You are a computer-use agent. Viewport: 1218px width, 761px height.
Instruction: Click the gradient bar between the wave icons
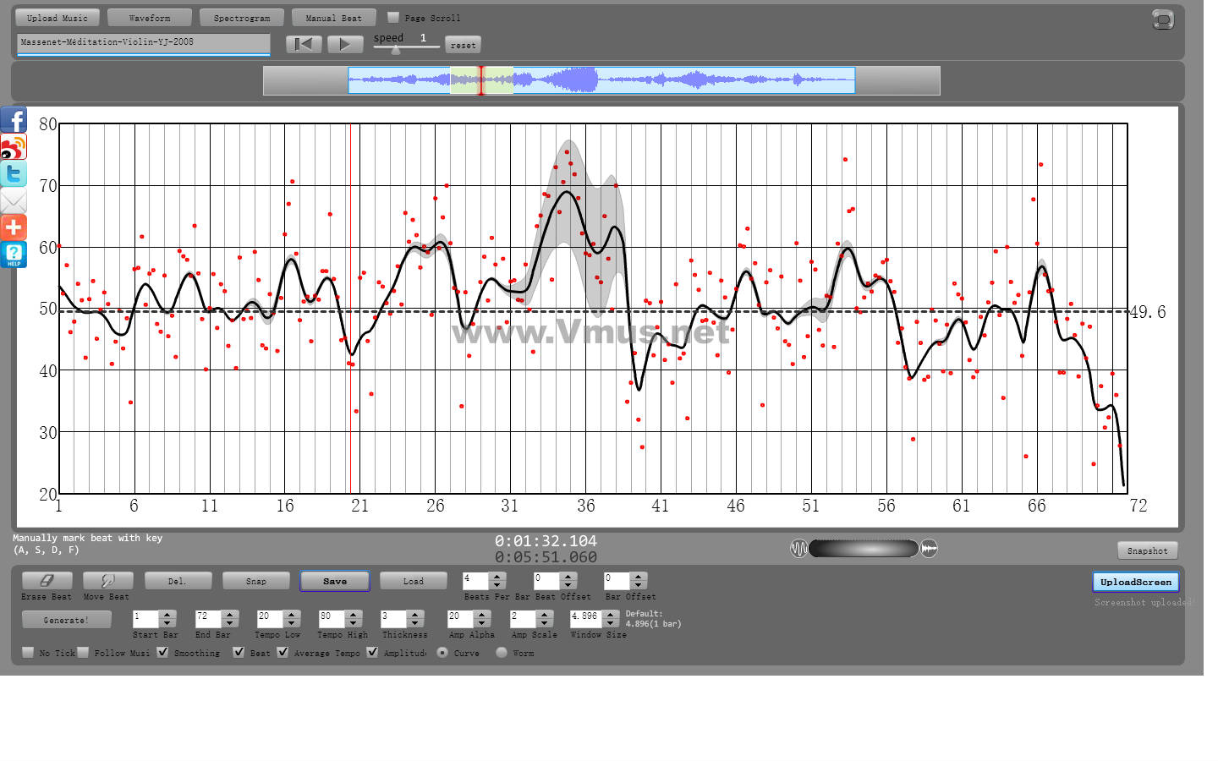coord(864,548)
